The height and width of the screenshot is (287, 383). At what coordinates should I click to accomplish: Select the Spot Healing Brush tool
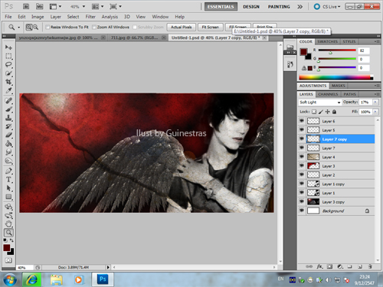click(x=8, y=101)
